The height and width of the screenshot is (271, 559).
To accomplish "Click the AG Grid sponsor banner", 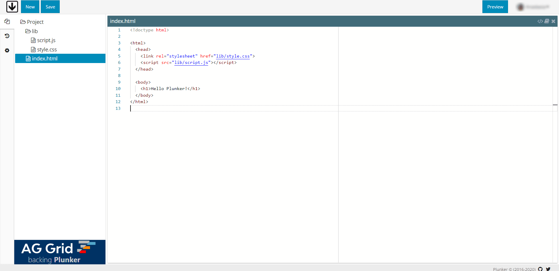I will (x=60, y=252).
